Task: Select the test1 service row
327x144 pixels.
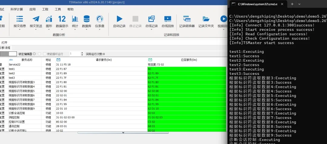Action: 113,69
